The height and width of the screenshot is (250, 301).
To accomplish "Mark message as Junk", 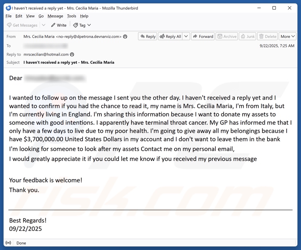I will (x=247, y=37).
